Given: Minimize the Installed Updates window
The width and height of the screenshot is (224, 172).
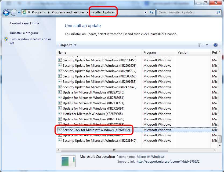Looking at the screenshot, I should click(x=198, y=3).
